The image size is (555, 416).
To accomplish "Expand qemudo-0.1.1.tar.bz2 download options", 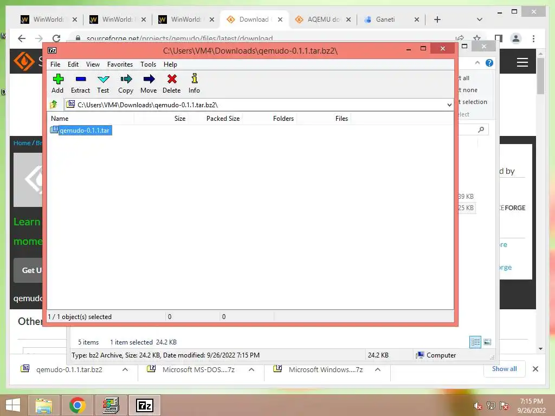I will [x=125, y=369].
